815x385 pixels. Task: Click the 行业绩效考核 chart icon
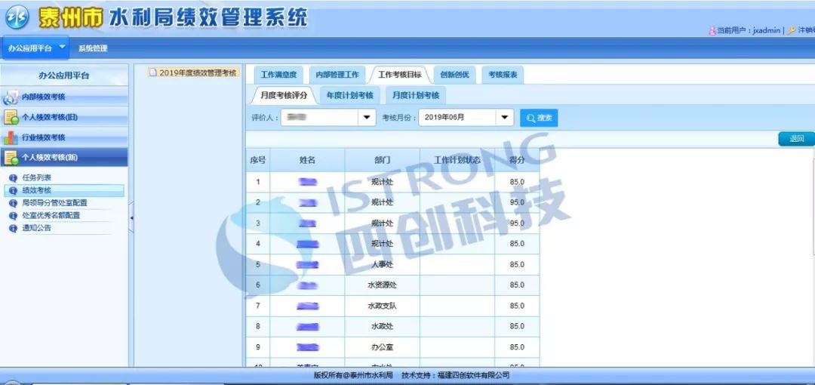[11, 137]
